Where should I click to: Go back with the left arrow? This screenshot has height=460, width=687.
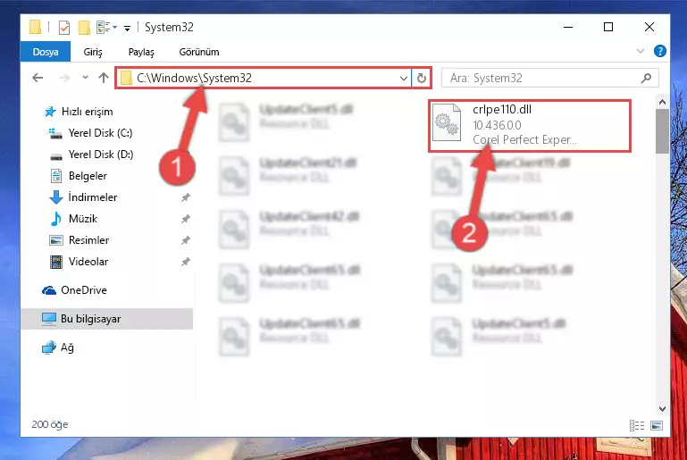click(38, 78)
